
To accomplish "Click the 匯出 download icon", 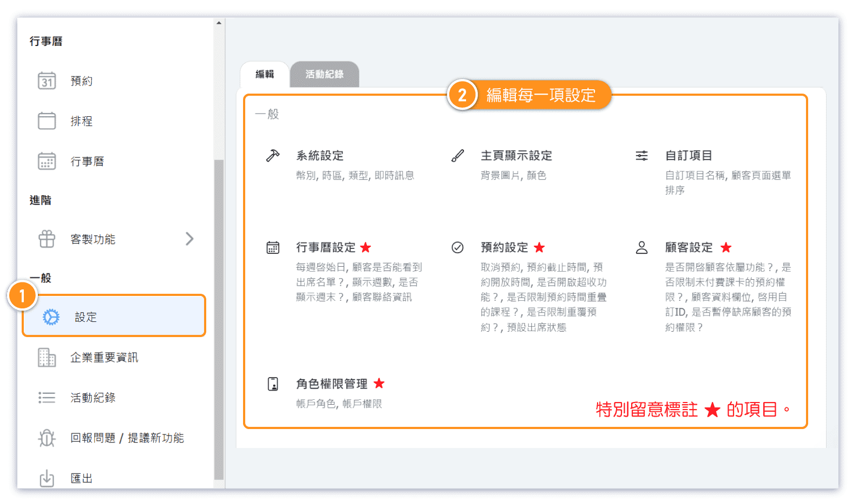I will [47, 478].
